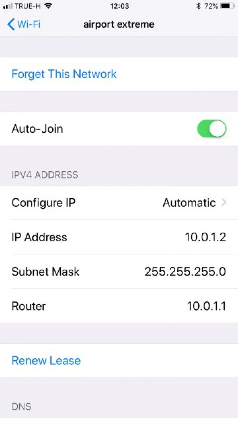Viewport: 238px width, 423px height.
Task: Tap the battery icon
Action: pyautogui.click(x=228, y=6)
